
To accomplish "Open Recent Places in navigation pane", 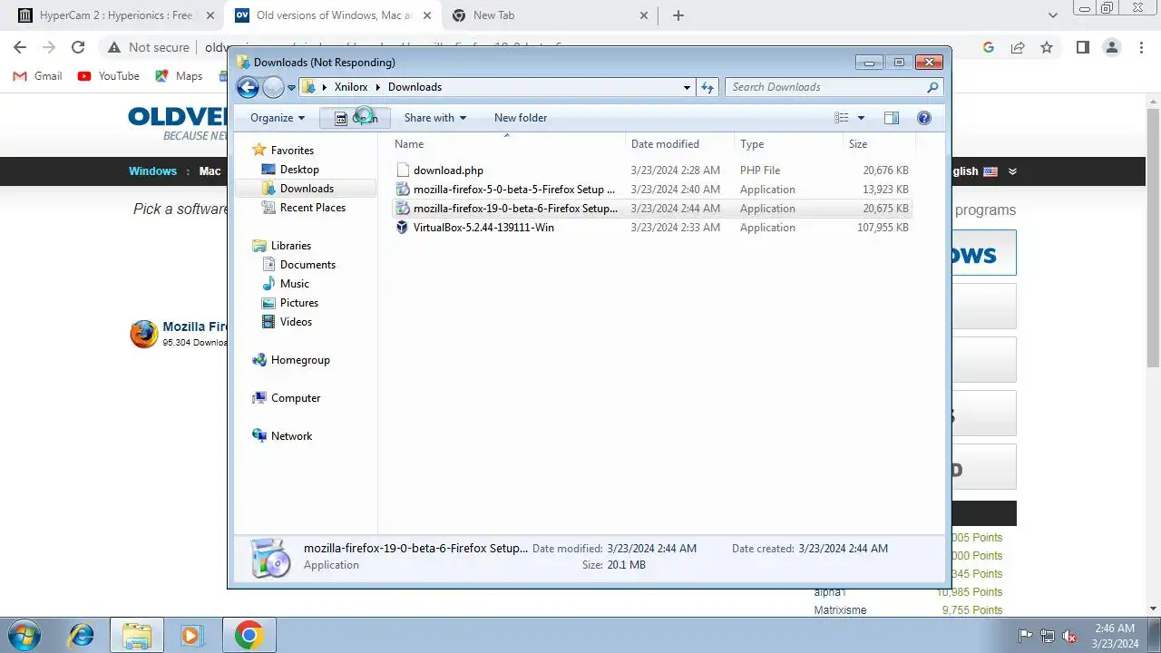I will coord(312,208).
